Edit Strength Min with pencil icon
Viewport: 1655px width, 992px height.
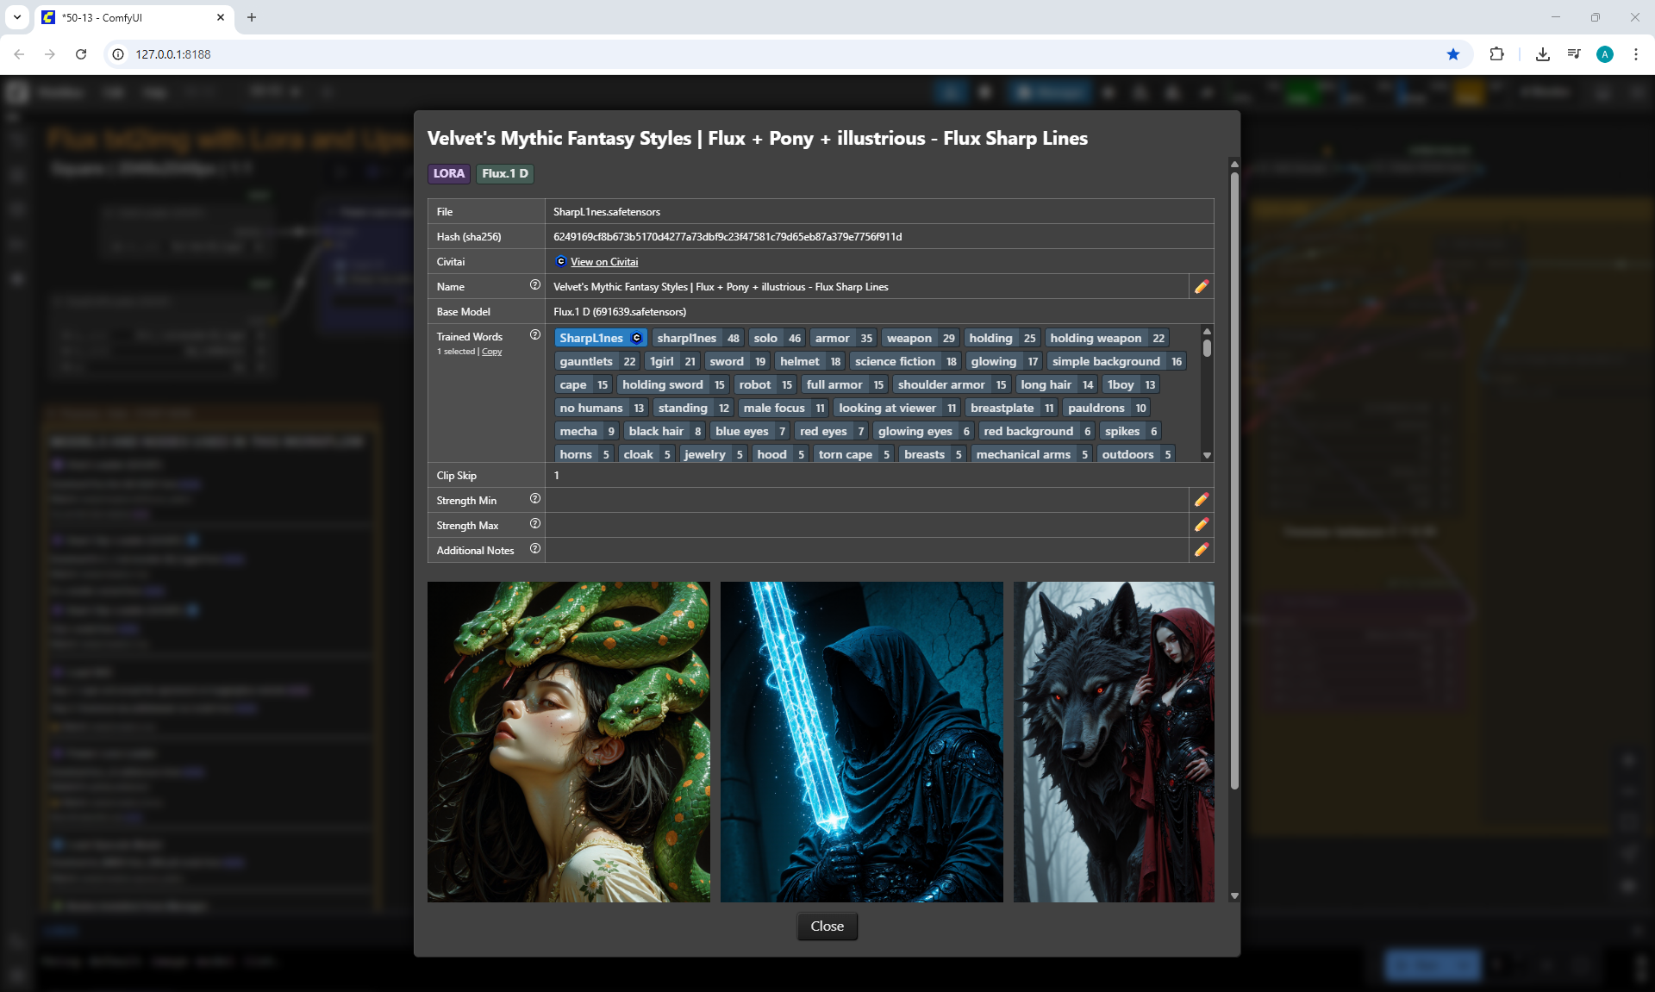(x=1201, y=500)
